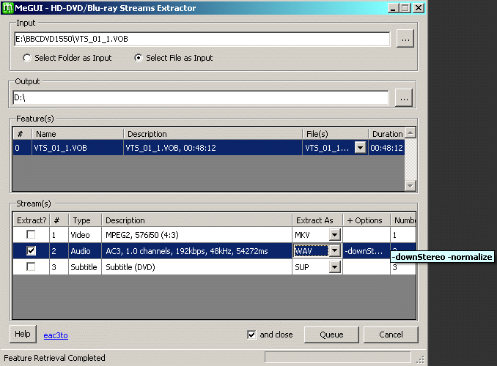Click the Duration column header

tap(386, 134)
